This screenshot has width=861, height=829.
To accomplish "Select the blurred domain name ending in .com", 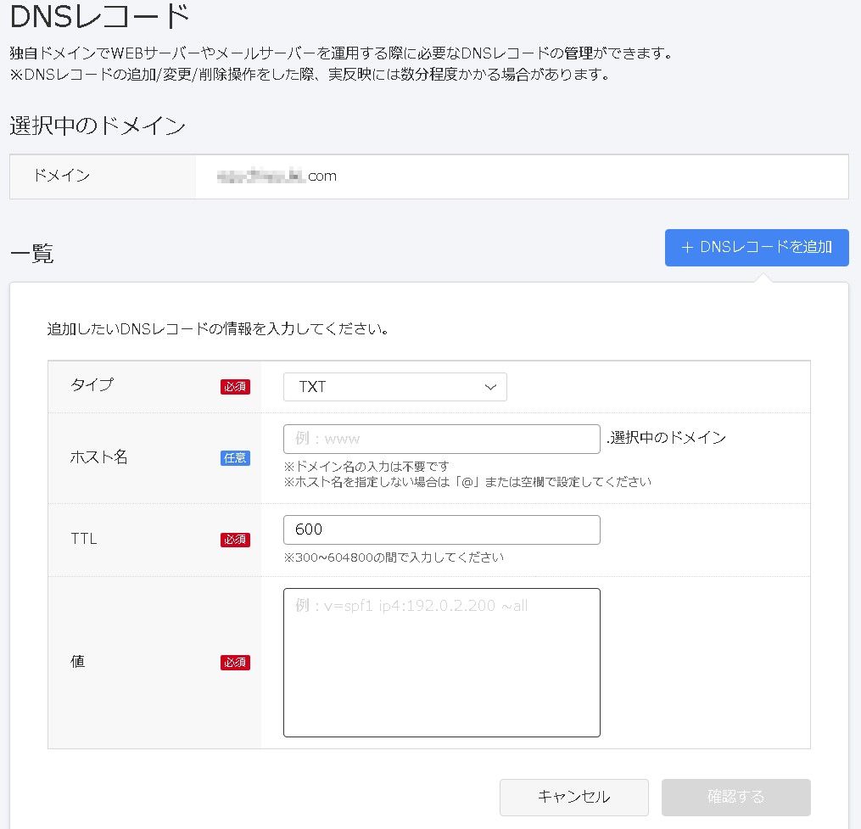I will (x=276, y=176).
